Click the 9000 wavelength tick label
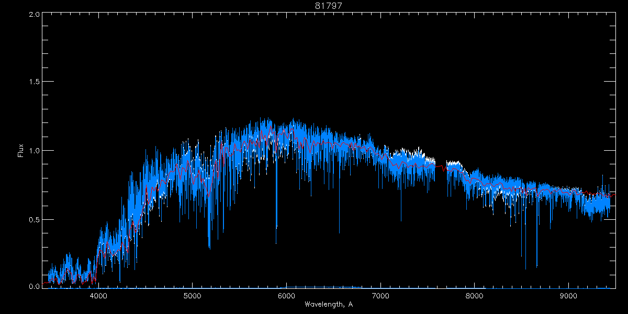This screenshot has width=628, height=314. (x=568, y=296)
